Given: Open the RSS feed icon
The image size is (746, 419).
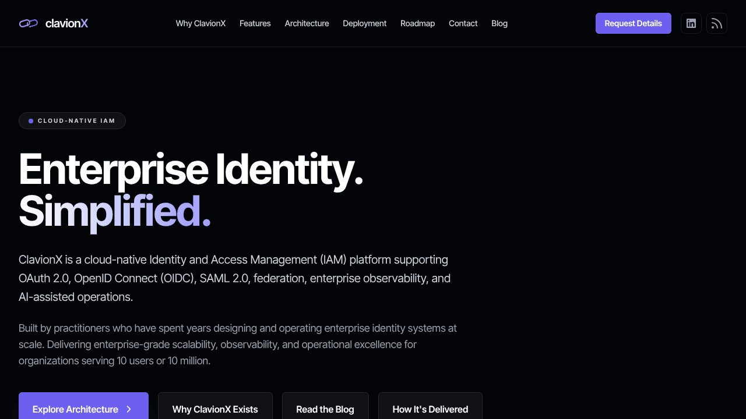Looking at the screenshot, I should point(717,23).
